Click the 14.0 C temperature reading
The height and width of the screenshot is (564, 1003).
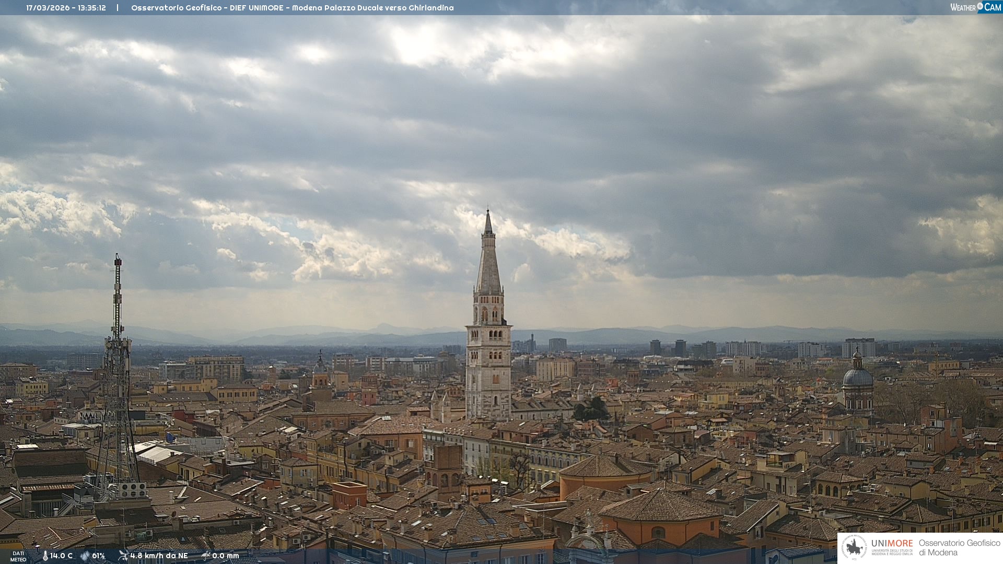pos(61,556)
